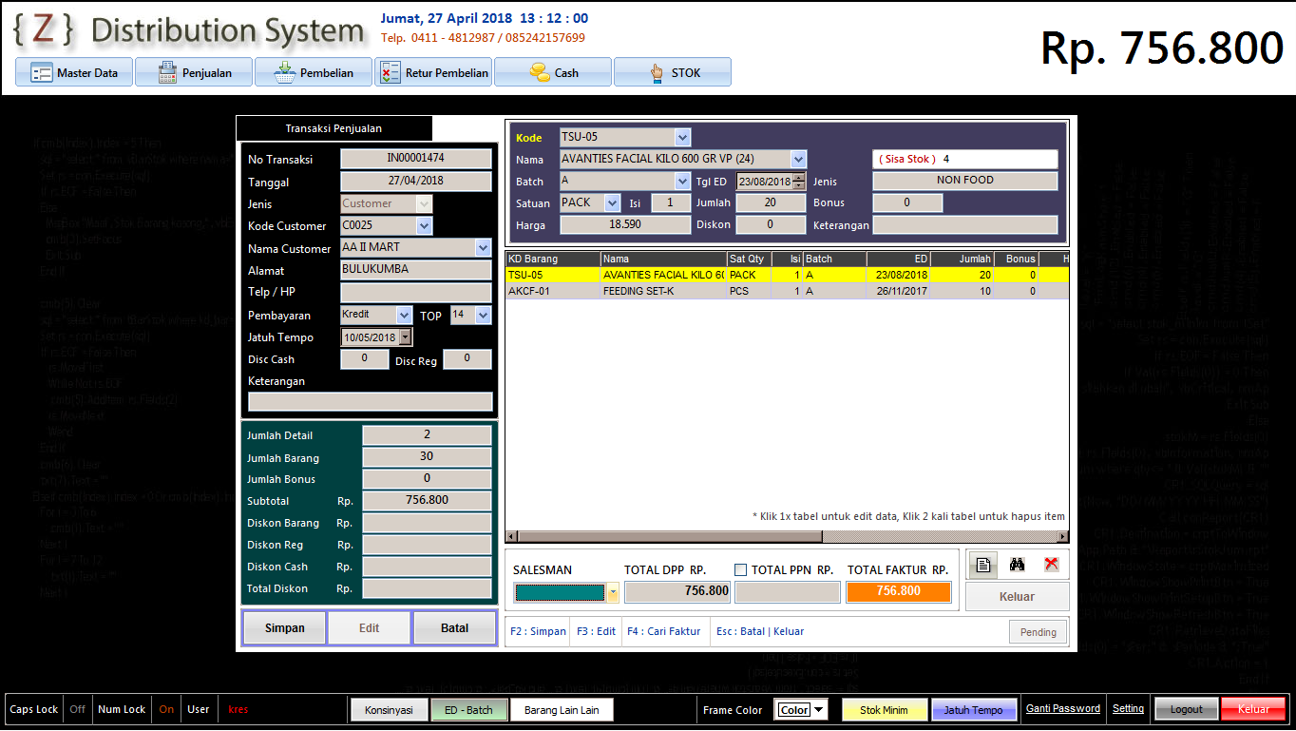Click the Ganti Password link

click(1062, 709)
